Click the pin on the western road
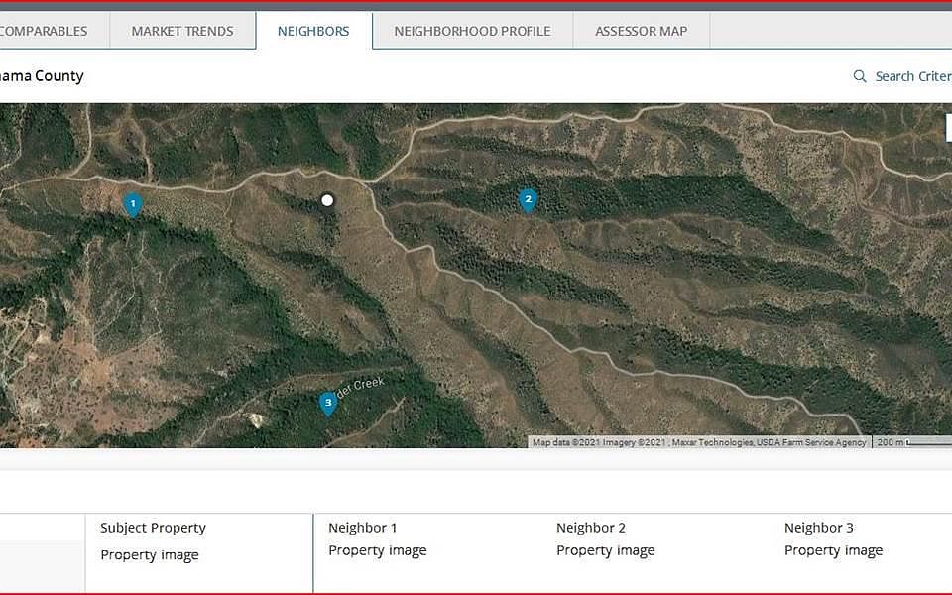 (x=133, y=203)
